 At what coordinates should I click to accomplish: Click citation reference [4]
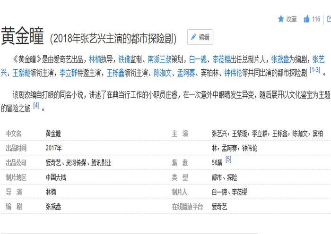point(36,105)
